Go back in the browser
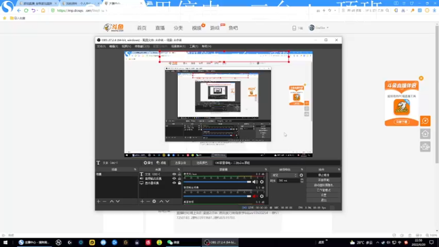439x247 pixels. (19, 10)
